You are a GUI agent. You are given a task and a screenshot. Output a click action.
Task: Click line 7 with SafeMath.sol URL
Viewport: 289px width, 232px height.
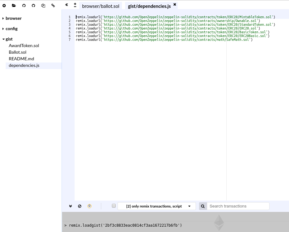[x=164, y=40]
